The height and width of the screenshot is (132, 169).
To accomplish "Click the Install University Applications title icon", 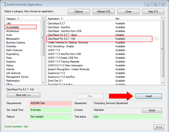I will point(4,4).
